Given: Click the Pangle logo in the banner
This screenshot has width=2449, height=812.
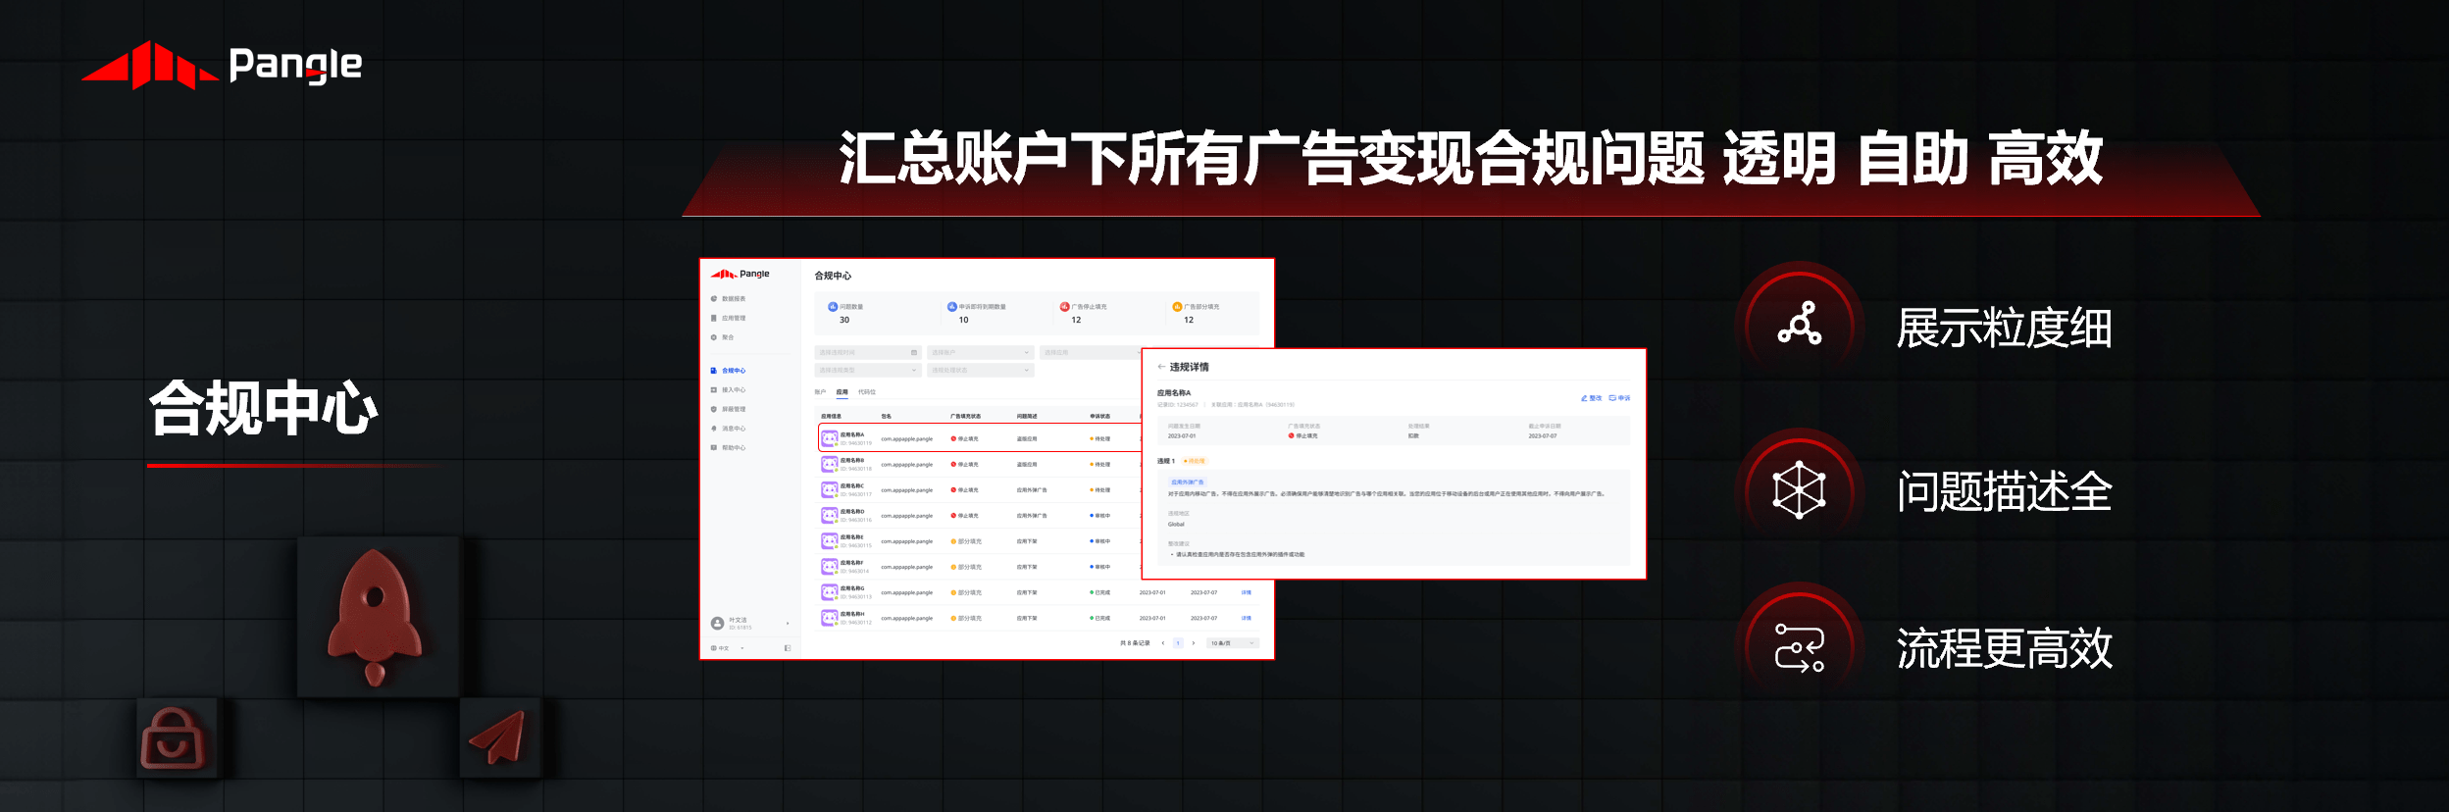Looking at the screenshot, I should pyautogui.click(x=222, y=65).
